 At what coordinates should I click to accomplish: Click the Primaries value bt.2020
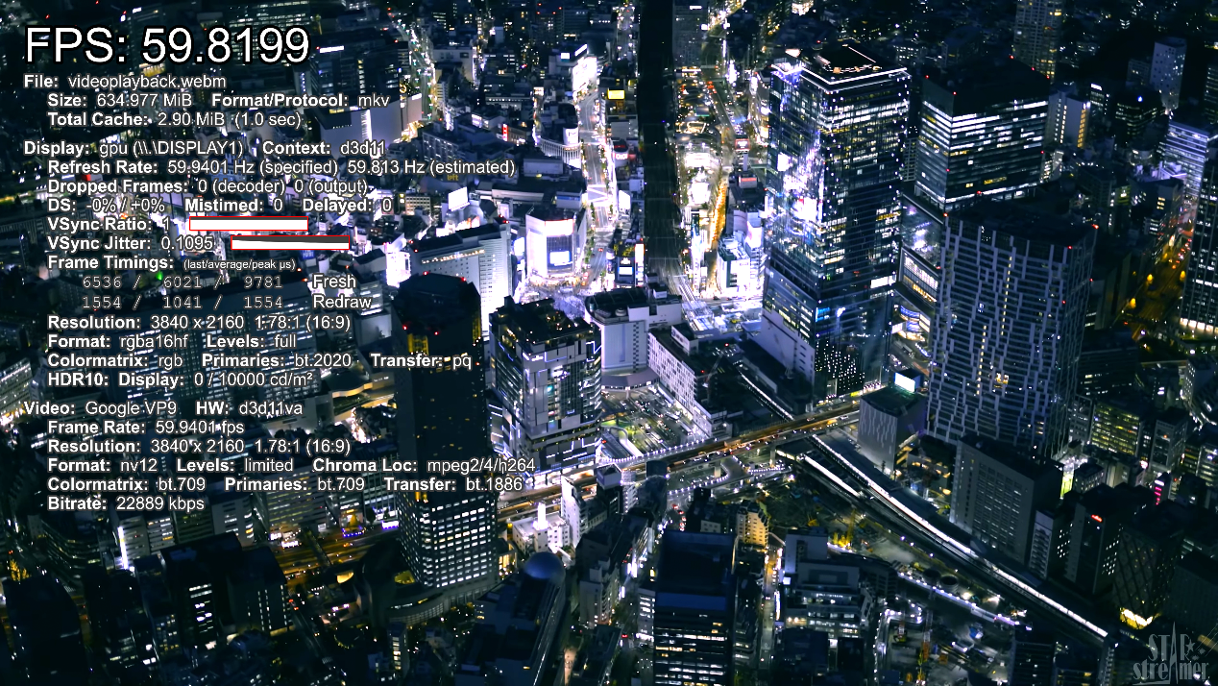pos(323,360)
